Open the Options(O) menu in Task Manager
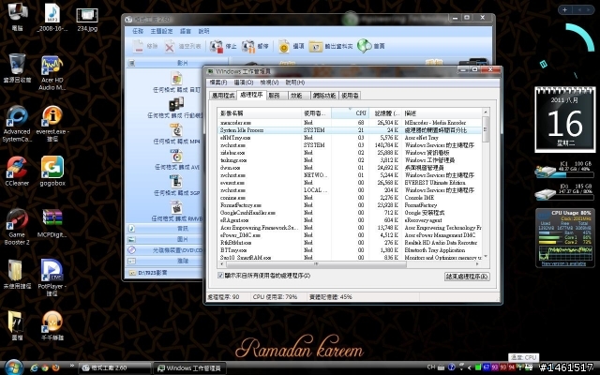The height and width of the screenshot is (375, 600). tap(244, 82)
